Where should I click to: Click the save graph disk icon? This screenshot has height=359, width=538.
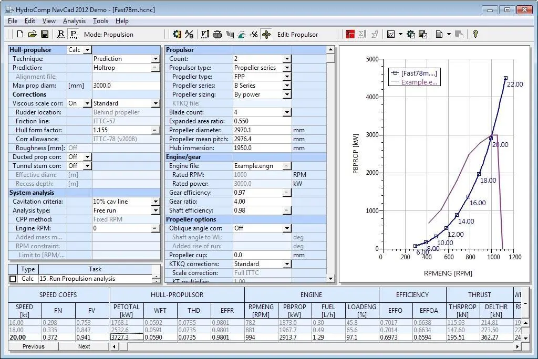(x=423, y=34)
